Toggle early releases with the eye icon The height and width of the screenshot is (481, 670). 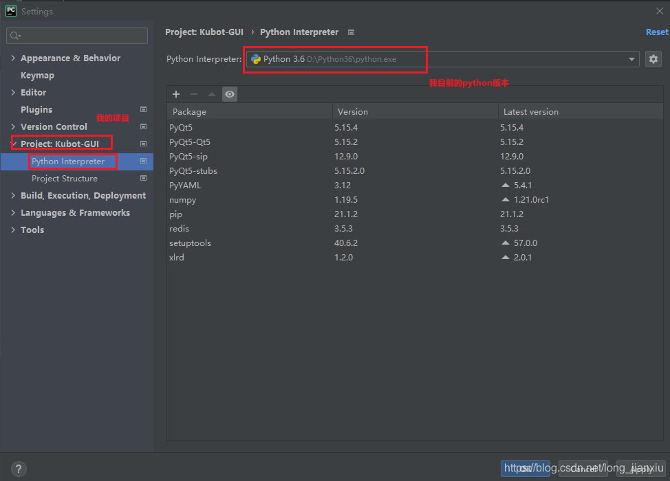tap(230, 94)
